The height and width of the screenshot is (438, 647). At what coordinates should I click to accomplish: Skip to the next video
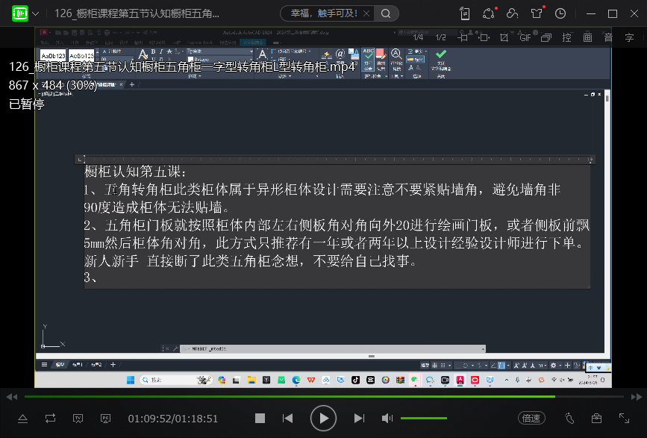pos(359,419)
